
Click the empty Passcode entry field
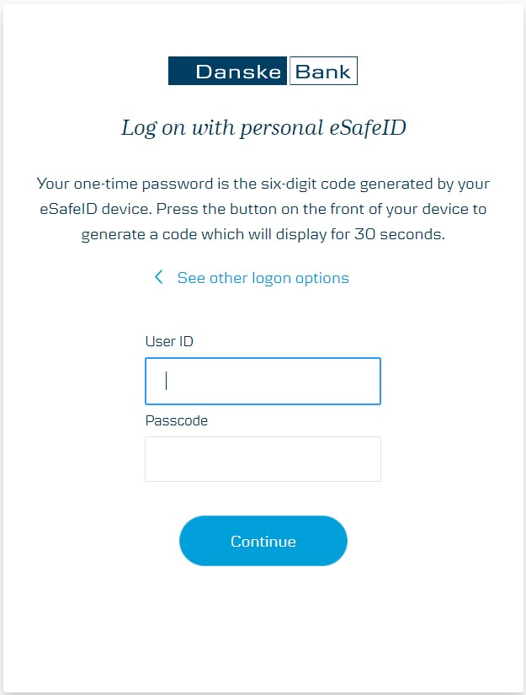(x=263, y=458)
